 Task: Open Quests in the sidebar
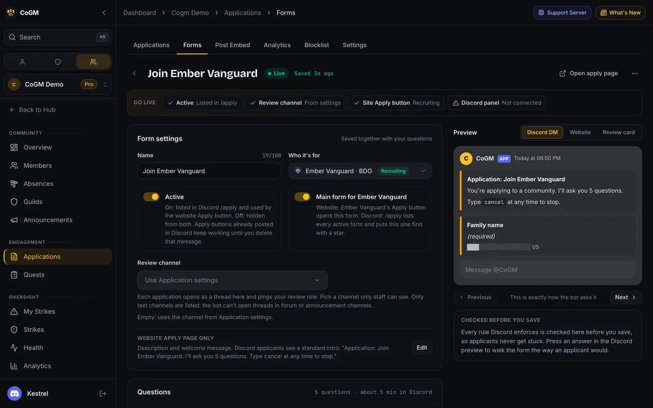tap(58, 275)
